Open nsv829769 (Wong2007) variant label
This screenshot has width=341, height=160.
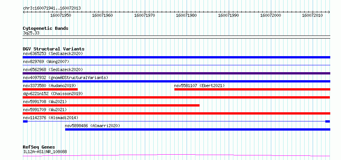46,61
